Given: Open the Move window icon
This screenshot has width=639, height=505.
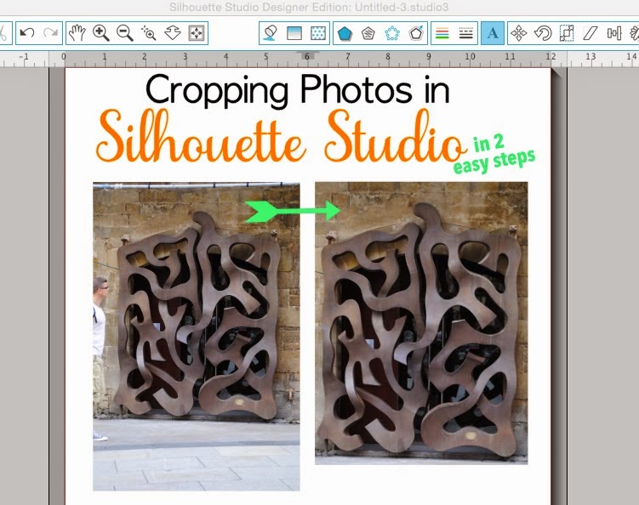Looking at the screenshot, I should [x=519, y=33].
